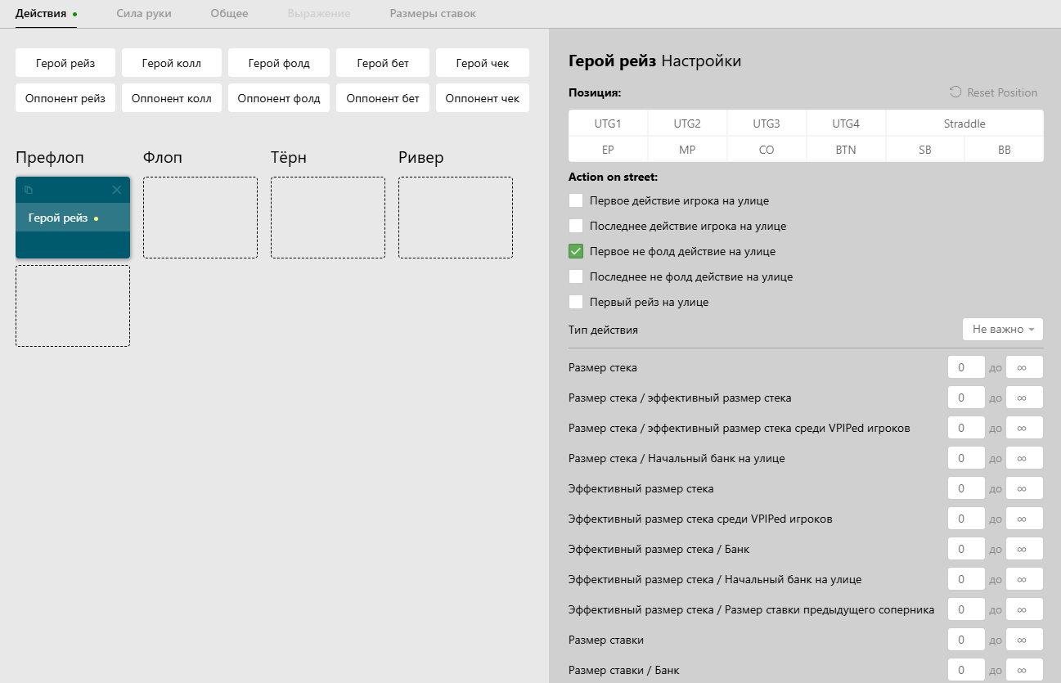Add the Герой колл action
This screenshot has width=1061, height=683.
tap(171, 63)
